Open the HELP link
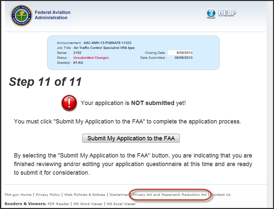 pyautogui.click(x=227, y=13)
